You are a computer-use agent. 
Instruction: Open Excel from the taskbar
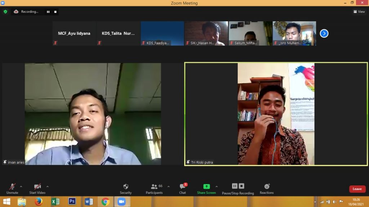[x=55, y=202]
